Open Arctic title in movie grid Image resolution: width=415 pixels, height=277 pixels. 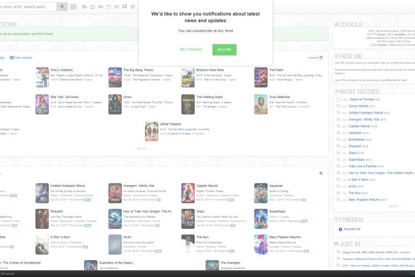[x=127, y=237]
